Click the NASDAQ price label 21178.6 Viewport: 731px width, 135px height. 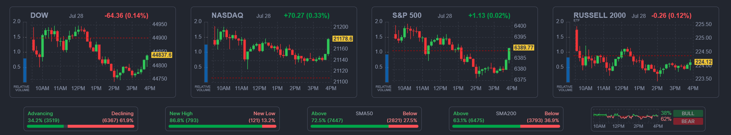343,39
